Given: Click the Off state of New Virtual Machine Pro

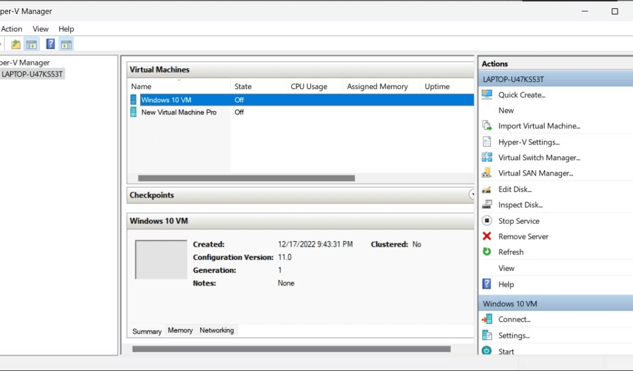Looking at the screenshot, I should [239, 112].
